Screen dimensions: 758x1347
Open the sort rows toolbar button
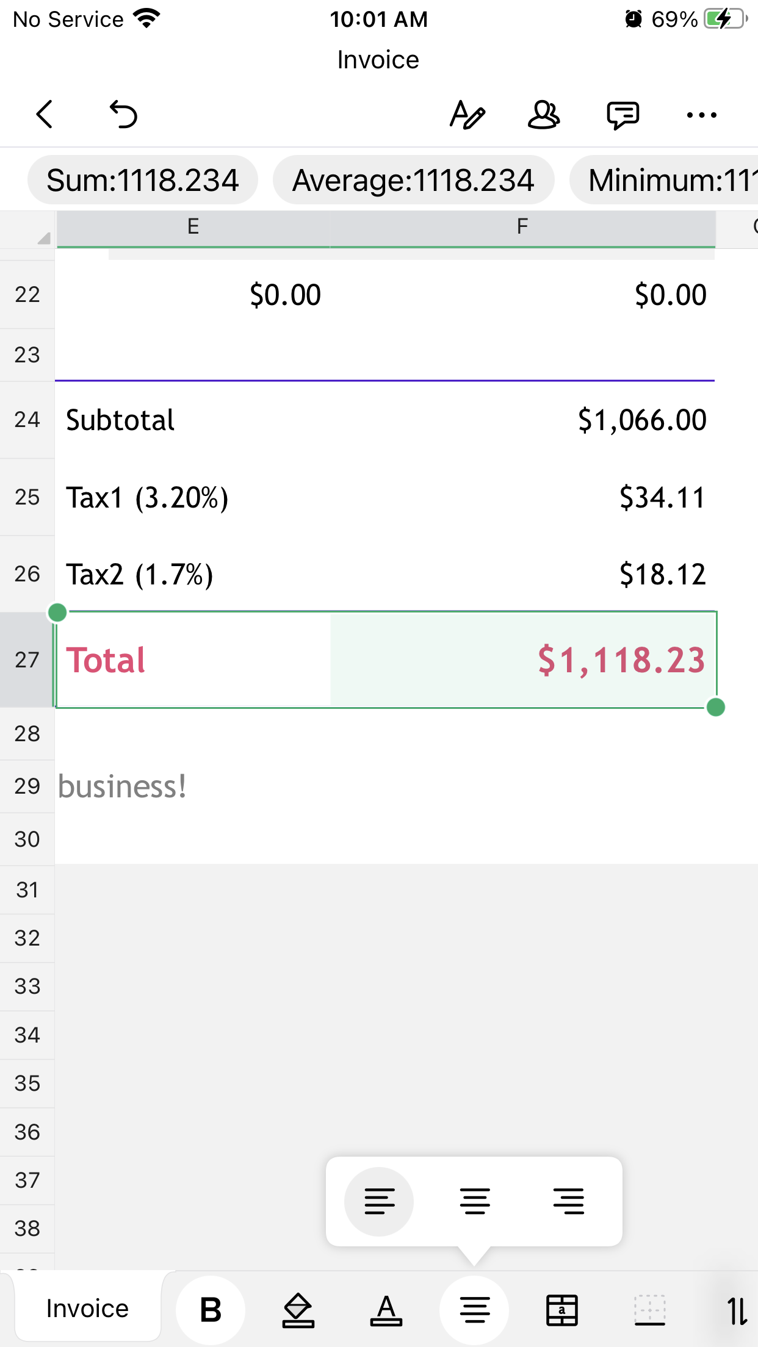tap(736, 1310)
